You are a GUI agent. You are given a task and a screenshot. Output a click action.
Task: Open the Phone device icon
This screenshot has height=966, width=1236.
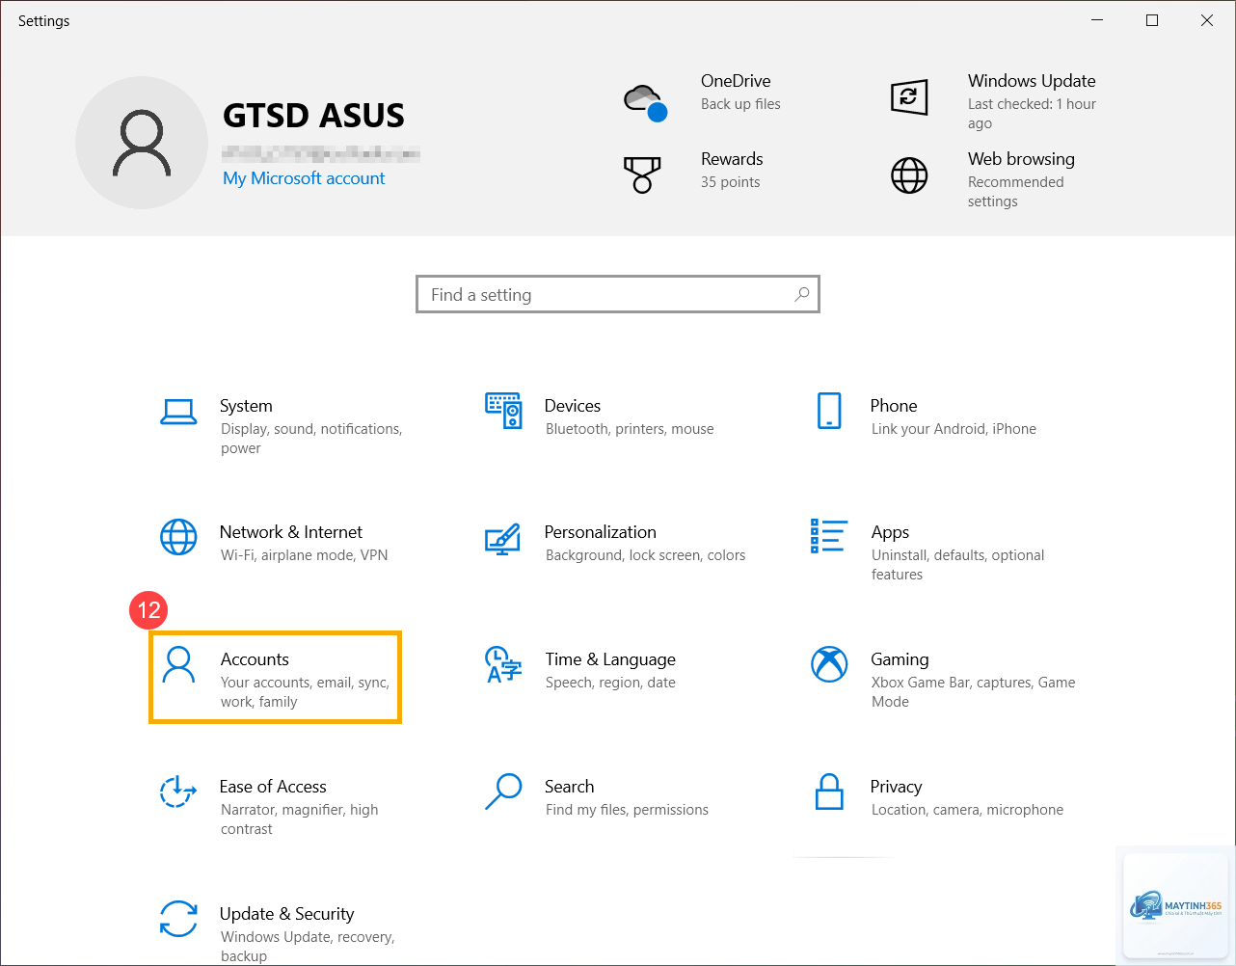click(829, 411)
